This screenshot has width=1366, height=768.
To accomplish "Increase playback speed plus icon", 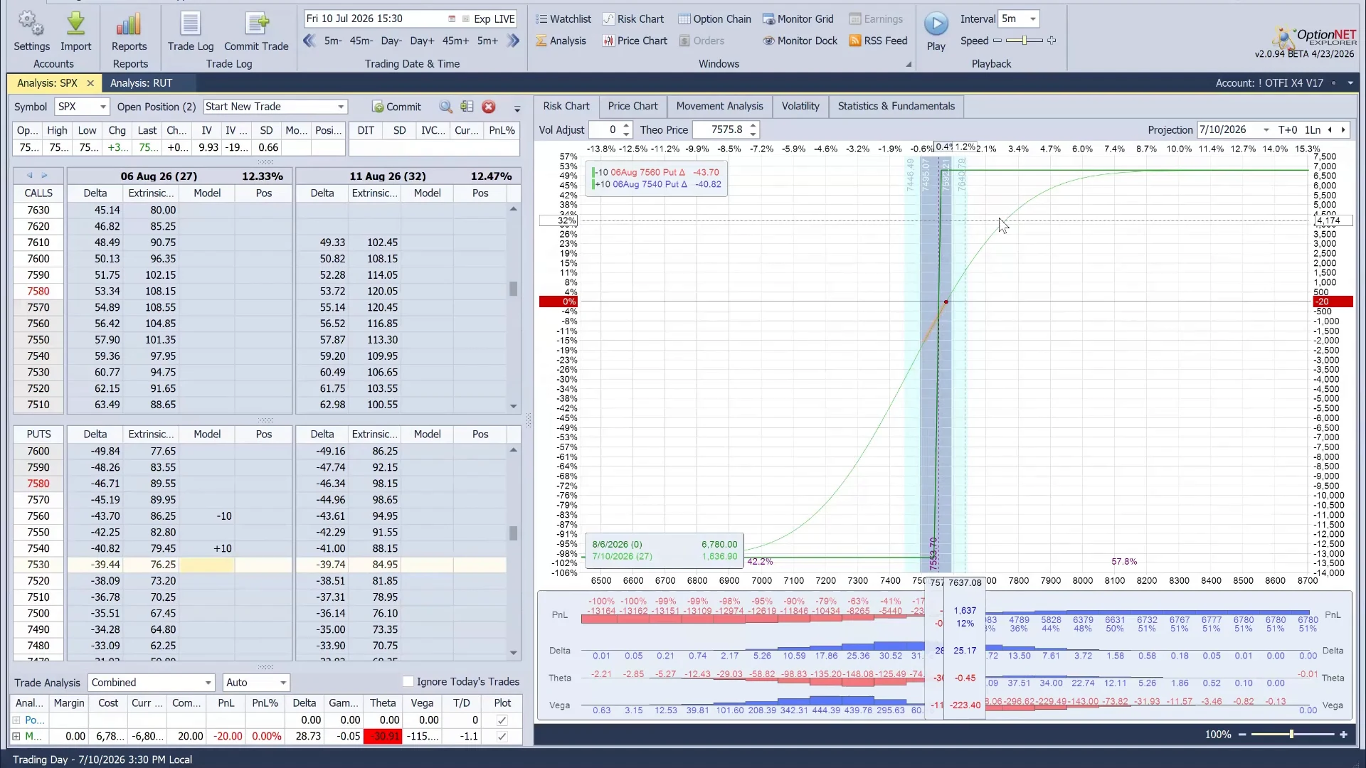I will coord(1052,41).
